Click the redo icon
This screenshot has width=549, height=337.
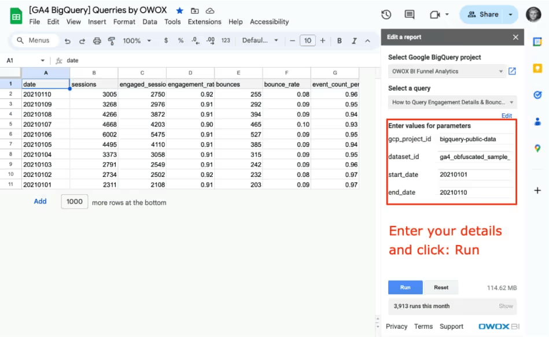tap(82, 41)
